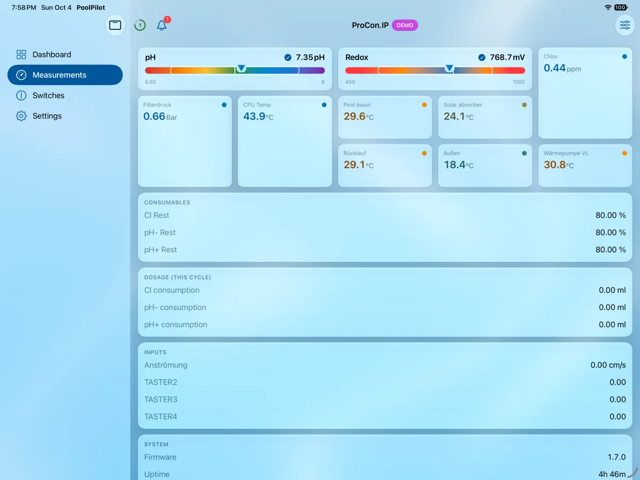
Task: Select the pH+ Rest row
Action: pos(385,250)
